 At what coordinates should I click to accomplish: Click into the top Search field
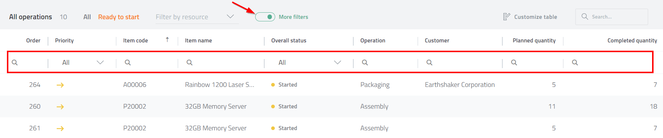click(611, 17)
